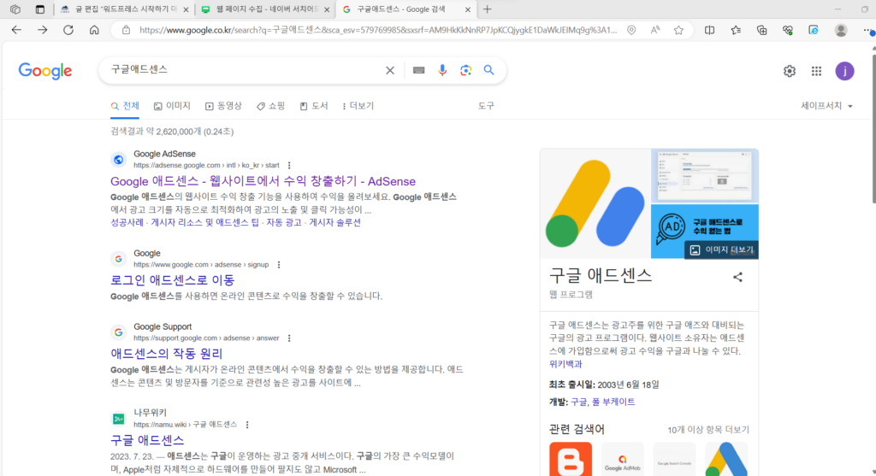The width and height of the screenshot is (876, 476).
Task: Click the browser address bar URL
Action: (x=377, y=30)
